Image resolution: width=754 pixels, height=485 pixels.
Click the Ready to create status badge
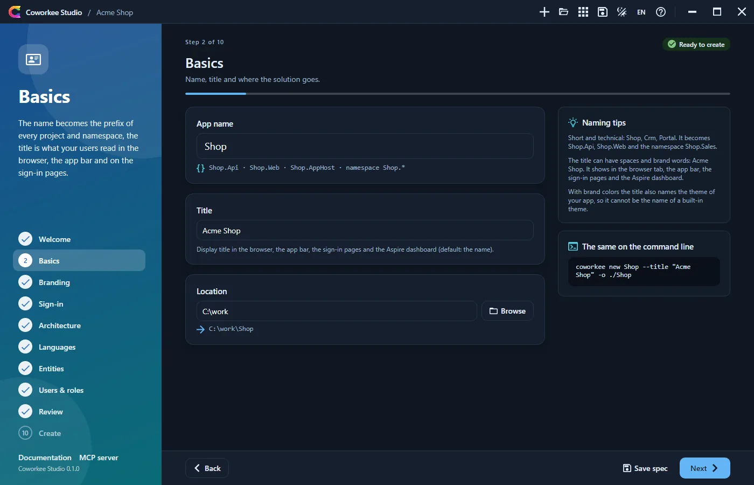pyautogui.click(x=696, y=44)
